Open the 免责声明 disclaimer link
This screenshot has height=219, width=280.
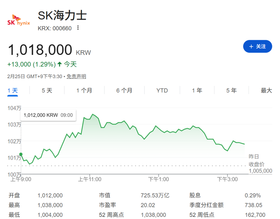click(x=76, y=76)
